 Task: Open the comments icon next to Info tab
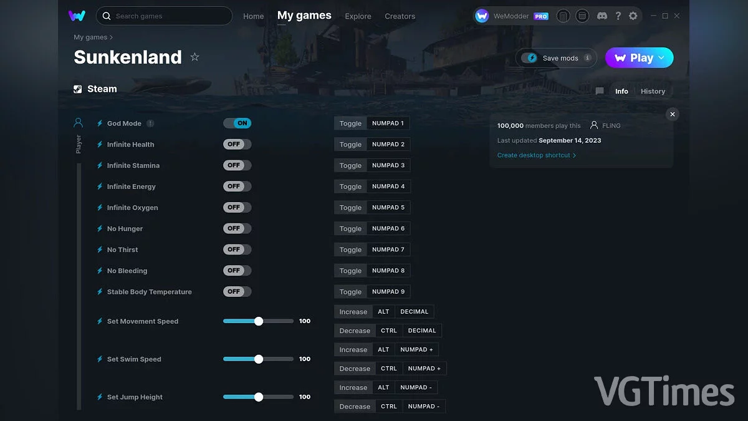[x=599, y=91]
